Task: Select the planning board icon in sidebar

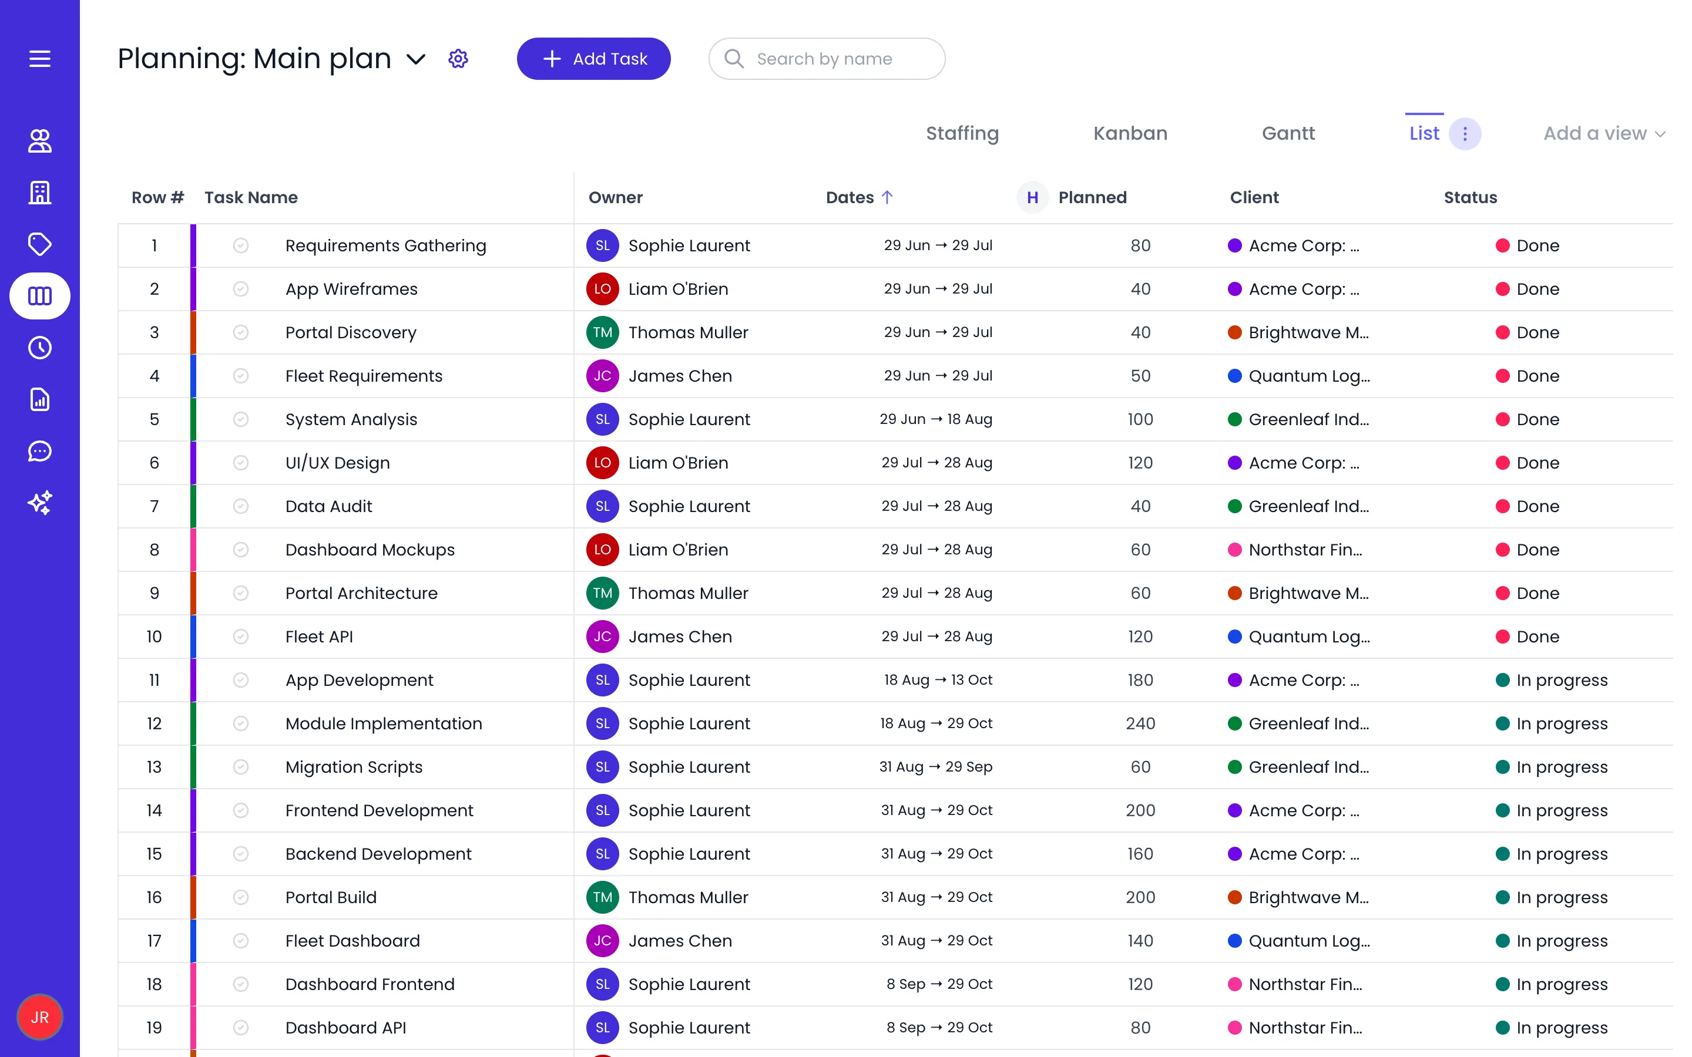Action: point(40,296)
